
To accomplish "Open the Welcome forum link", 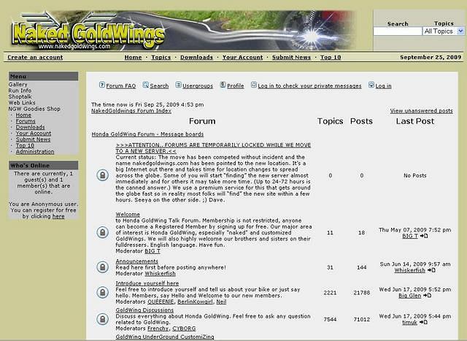I will point(128,215).
